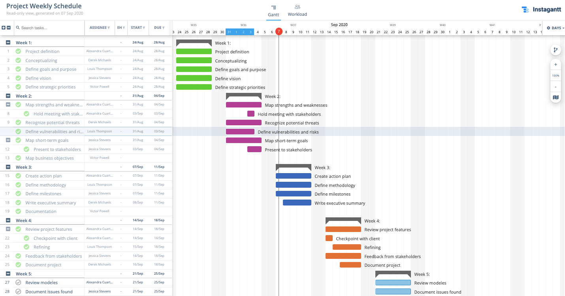Image resolution: width=565 pixels, height=296 pixels.
Task: Click the Instagantt logo
Action: coord(541,9)
